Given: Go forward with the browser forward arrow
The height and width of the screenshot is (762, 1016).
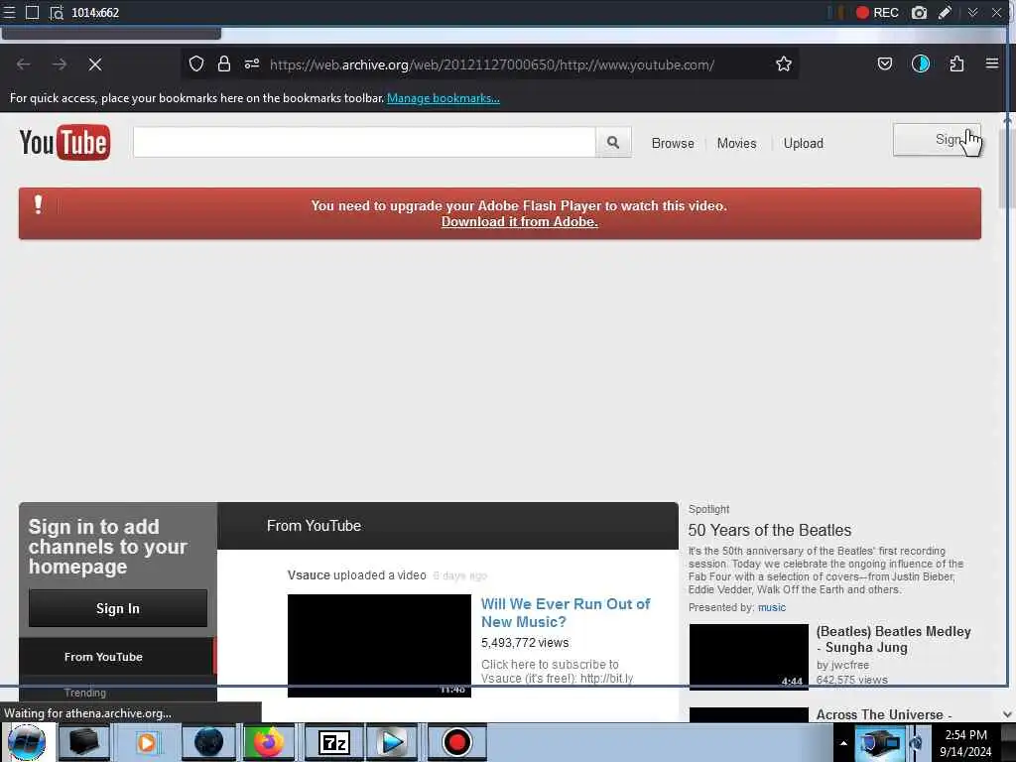Looking at the screenshot, I should [60, 64].
